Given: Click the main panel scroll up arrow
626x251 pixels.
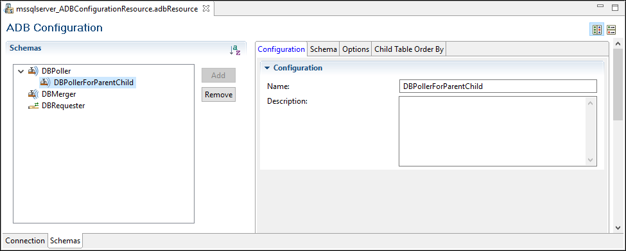Looking at the screenshot, I should [x=618, y=44].
